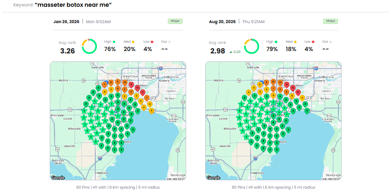
Task: Click Kimberly label on right map
Action: click(320, 81)
